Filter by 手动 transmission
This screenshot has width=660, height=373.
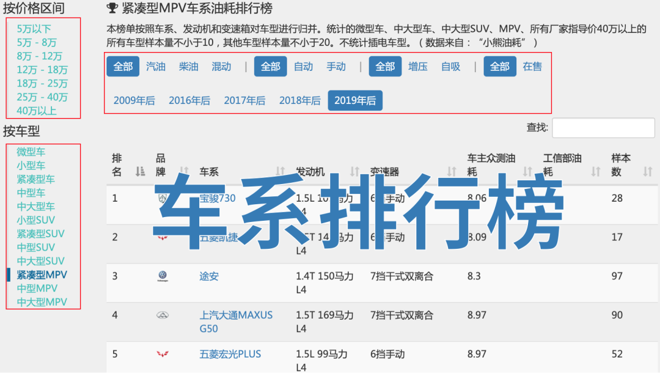[336, 67]
